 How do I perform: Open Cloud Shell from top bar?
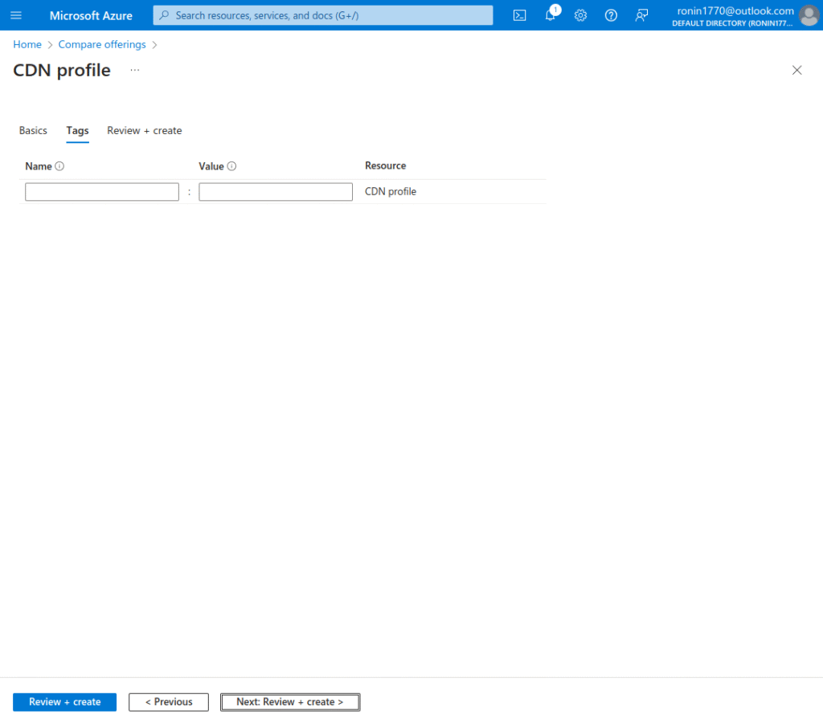click(519, 15)
